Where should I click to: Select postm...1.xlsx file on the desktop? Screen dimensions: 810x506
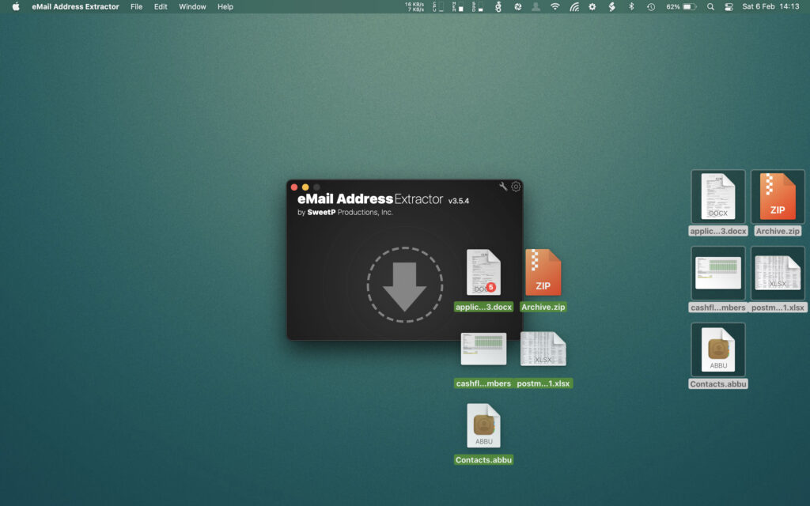(543, 349)
